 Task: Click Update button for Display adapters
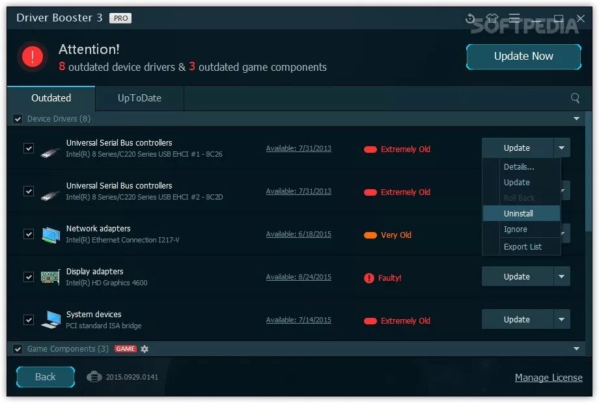[517, 276]
